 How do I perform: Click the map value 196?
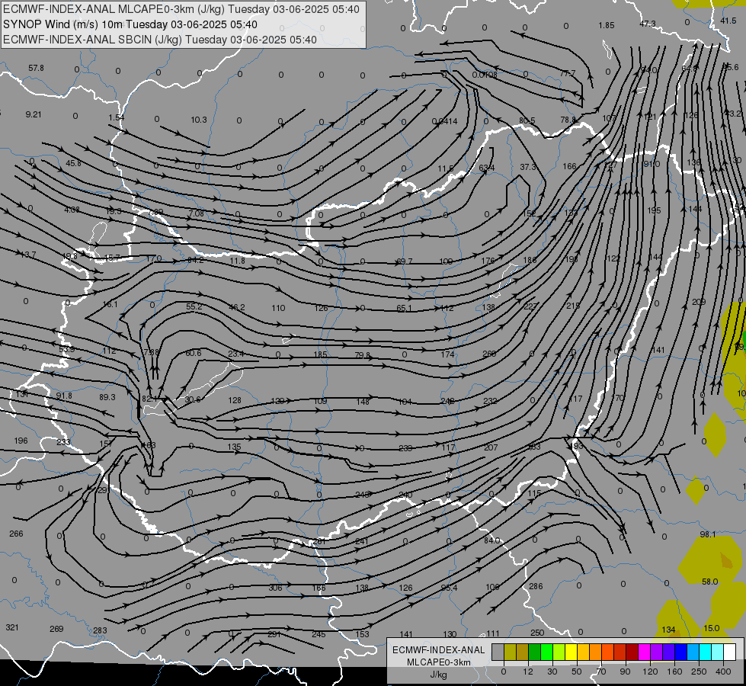[x=21, y=441]
